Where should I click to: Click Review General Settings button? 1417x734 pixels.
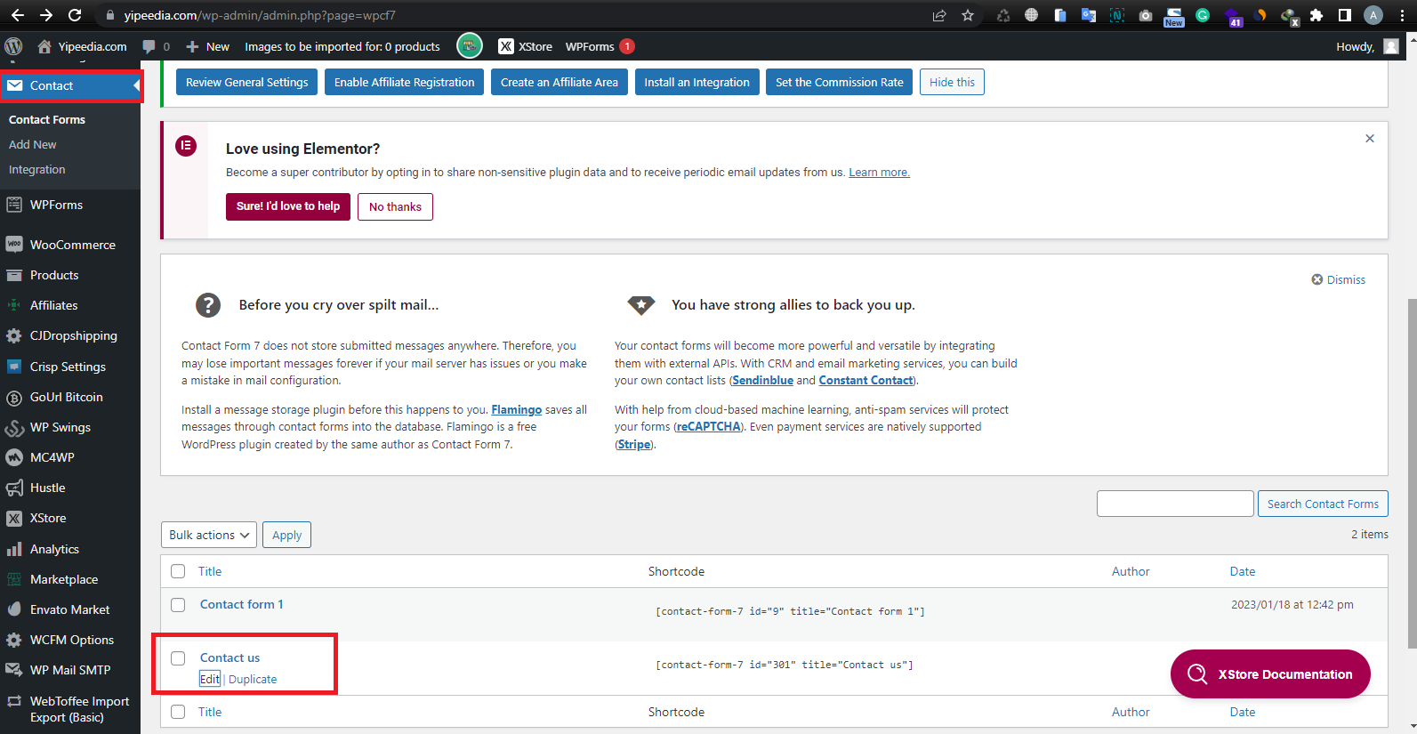[246, 82]
